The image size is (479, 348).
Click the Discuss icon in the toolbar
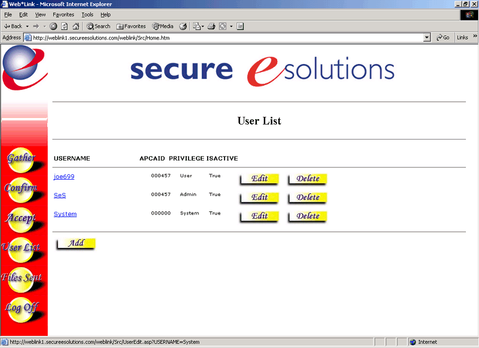[x=240, y=26]
